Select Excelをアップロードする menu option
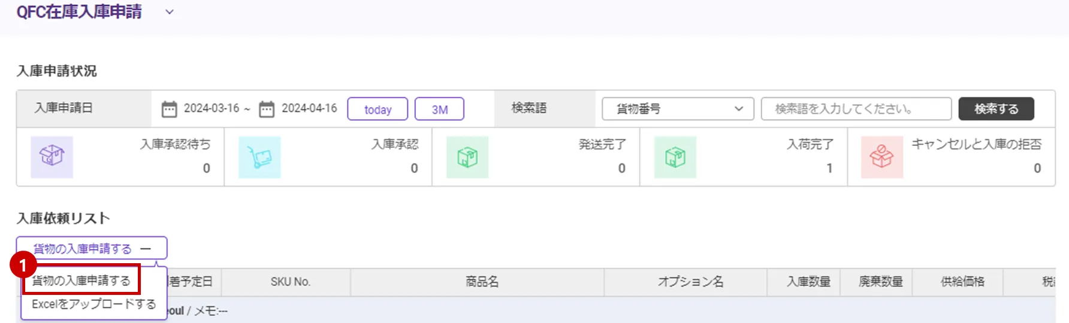 click(x=93, y=304)
